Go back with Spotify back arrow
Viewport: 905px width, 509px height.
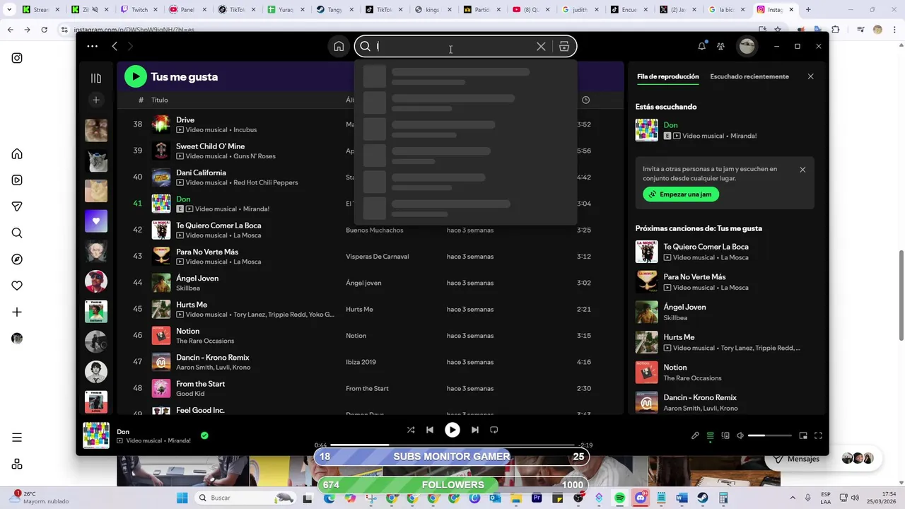(x=115, y=47)
